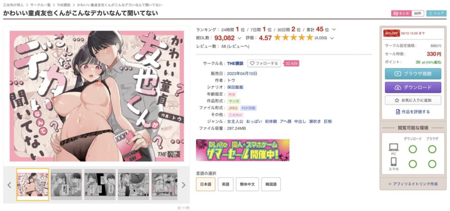Screen dimensions: 450x211
Task: Click the heart icon on フォローする button
Action: click(252, 63)
